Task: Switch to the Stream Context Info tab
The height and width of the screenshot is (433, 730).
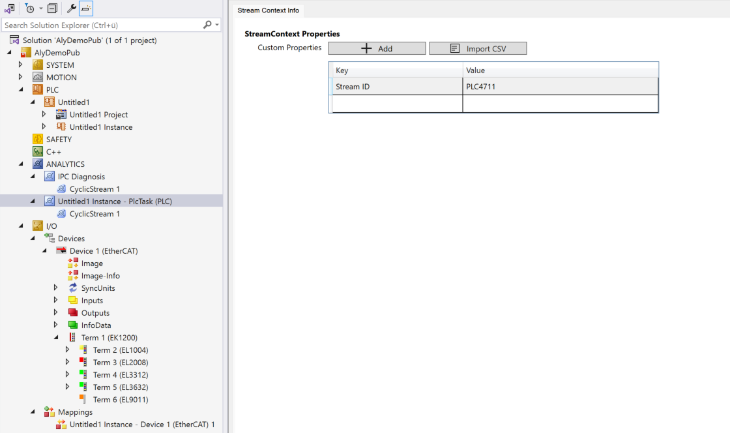Action: pyautogui.click(x=267, y=10)
